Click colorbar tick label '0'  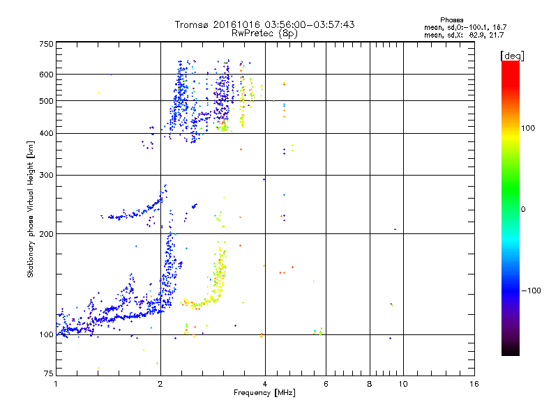click(x=523, y=210)
